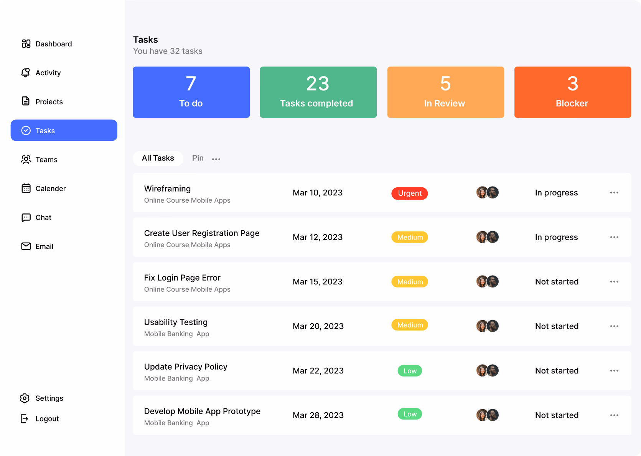Click the red Urgent priority badge
Viewport: 641px width, 456px height.
coord(409,193)
